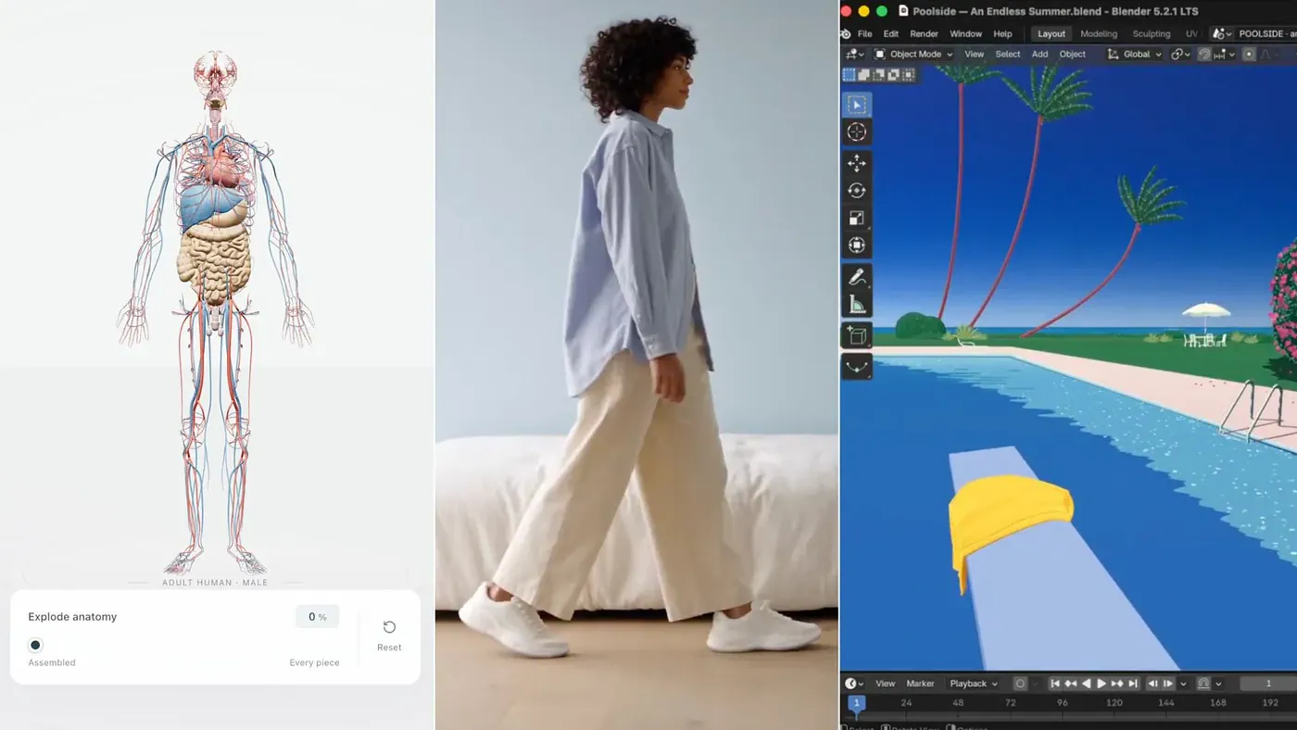Play the animation in reverse
The width and height of the screenshot is (1297, 730).
(1086, 684)
